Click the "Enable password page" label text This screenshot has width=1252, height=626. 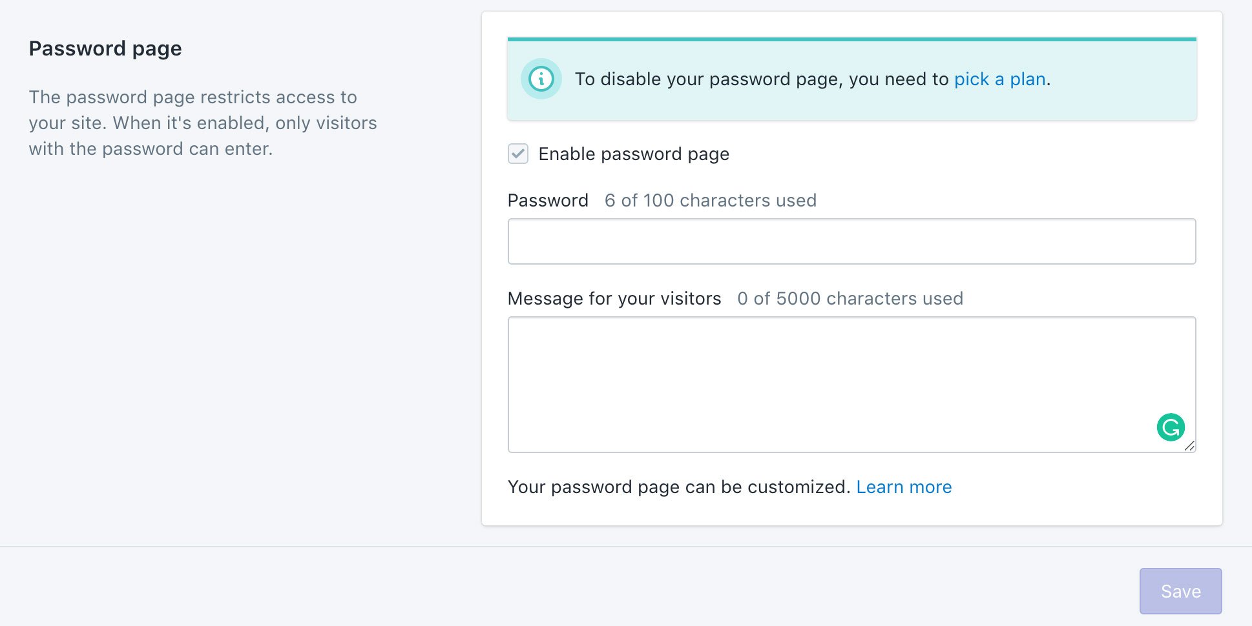pyautogui.click(x=634, y=154)
